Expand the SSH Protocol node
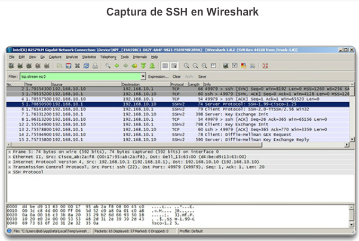Image resolution: width=359 pixels, height=241 pixels. [10, 172]
